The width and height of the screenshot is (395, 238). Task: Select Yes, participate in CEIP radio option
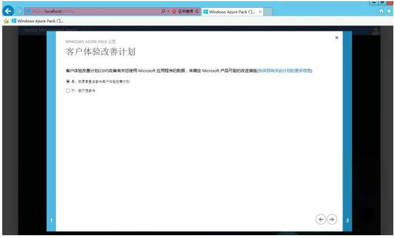click(x=68, y=82)
